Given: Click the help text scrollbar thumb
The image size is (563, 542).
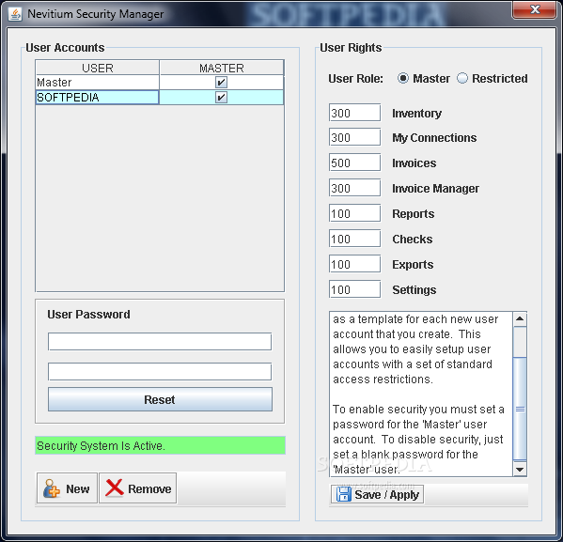Looking at the screenshot, I should 520,409.
